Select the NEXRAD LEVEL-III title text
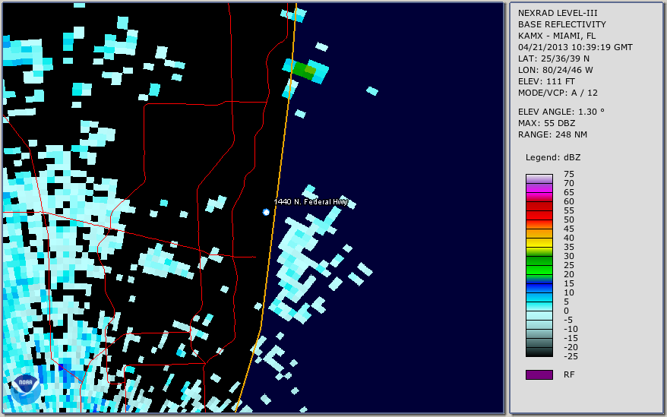Image resolution: width=667 pixels, height=417 pixels. [x=558, y=13]
